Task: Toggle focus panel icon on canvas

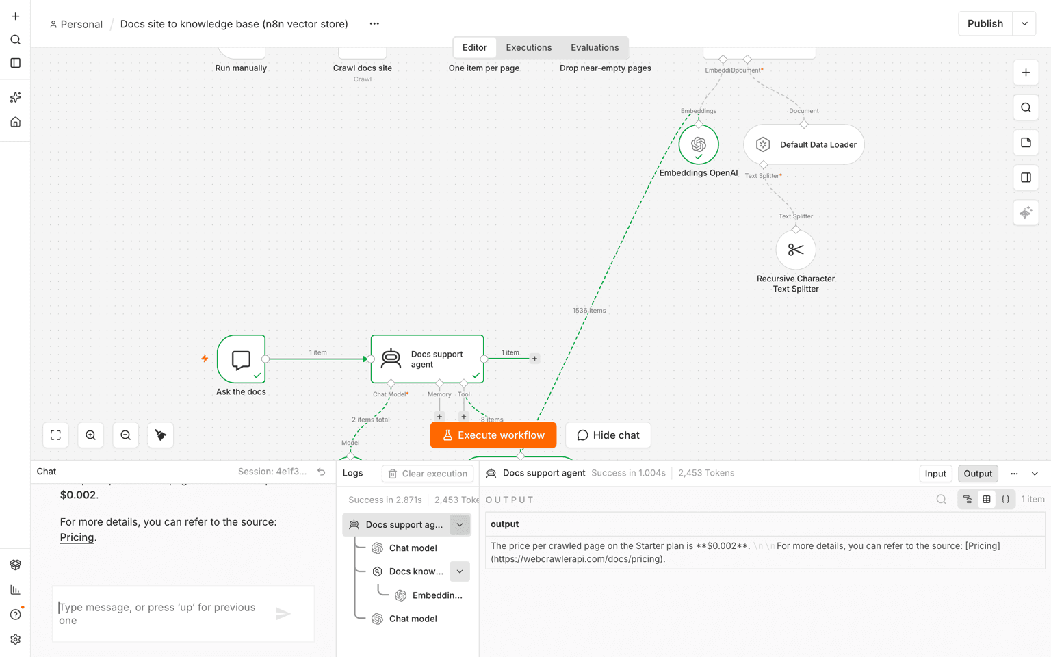Action: point(1026,178)
